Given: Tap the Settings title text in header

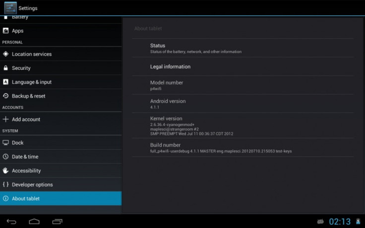Looking at the screenshot, I should point(28,8).
